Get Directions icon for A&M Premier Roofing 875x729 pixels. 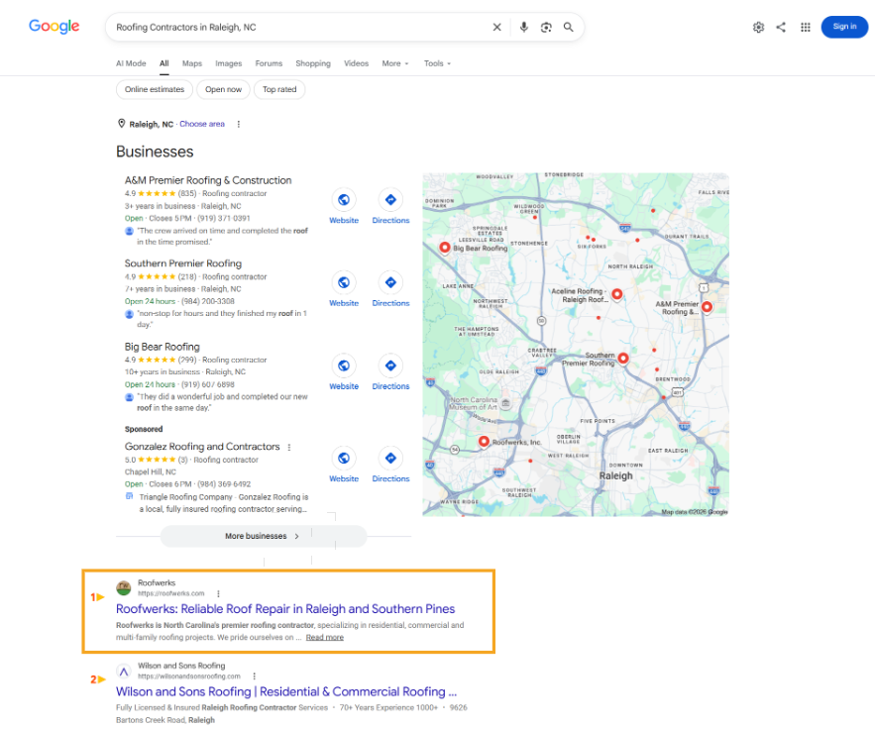pos(390,199)
